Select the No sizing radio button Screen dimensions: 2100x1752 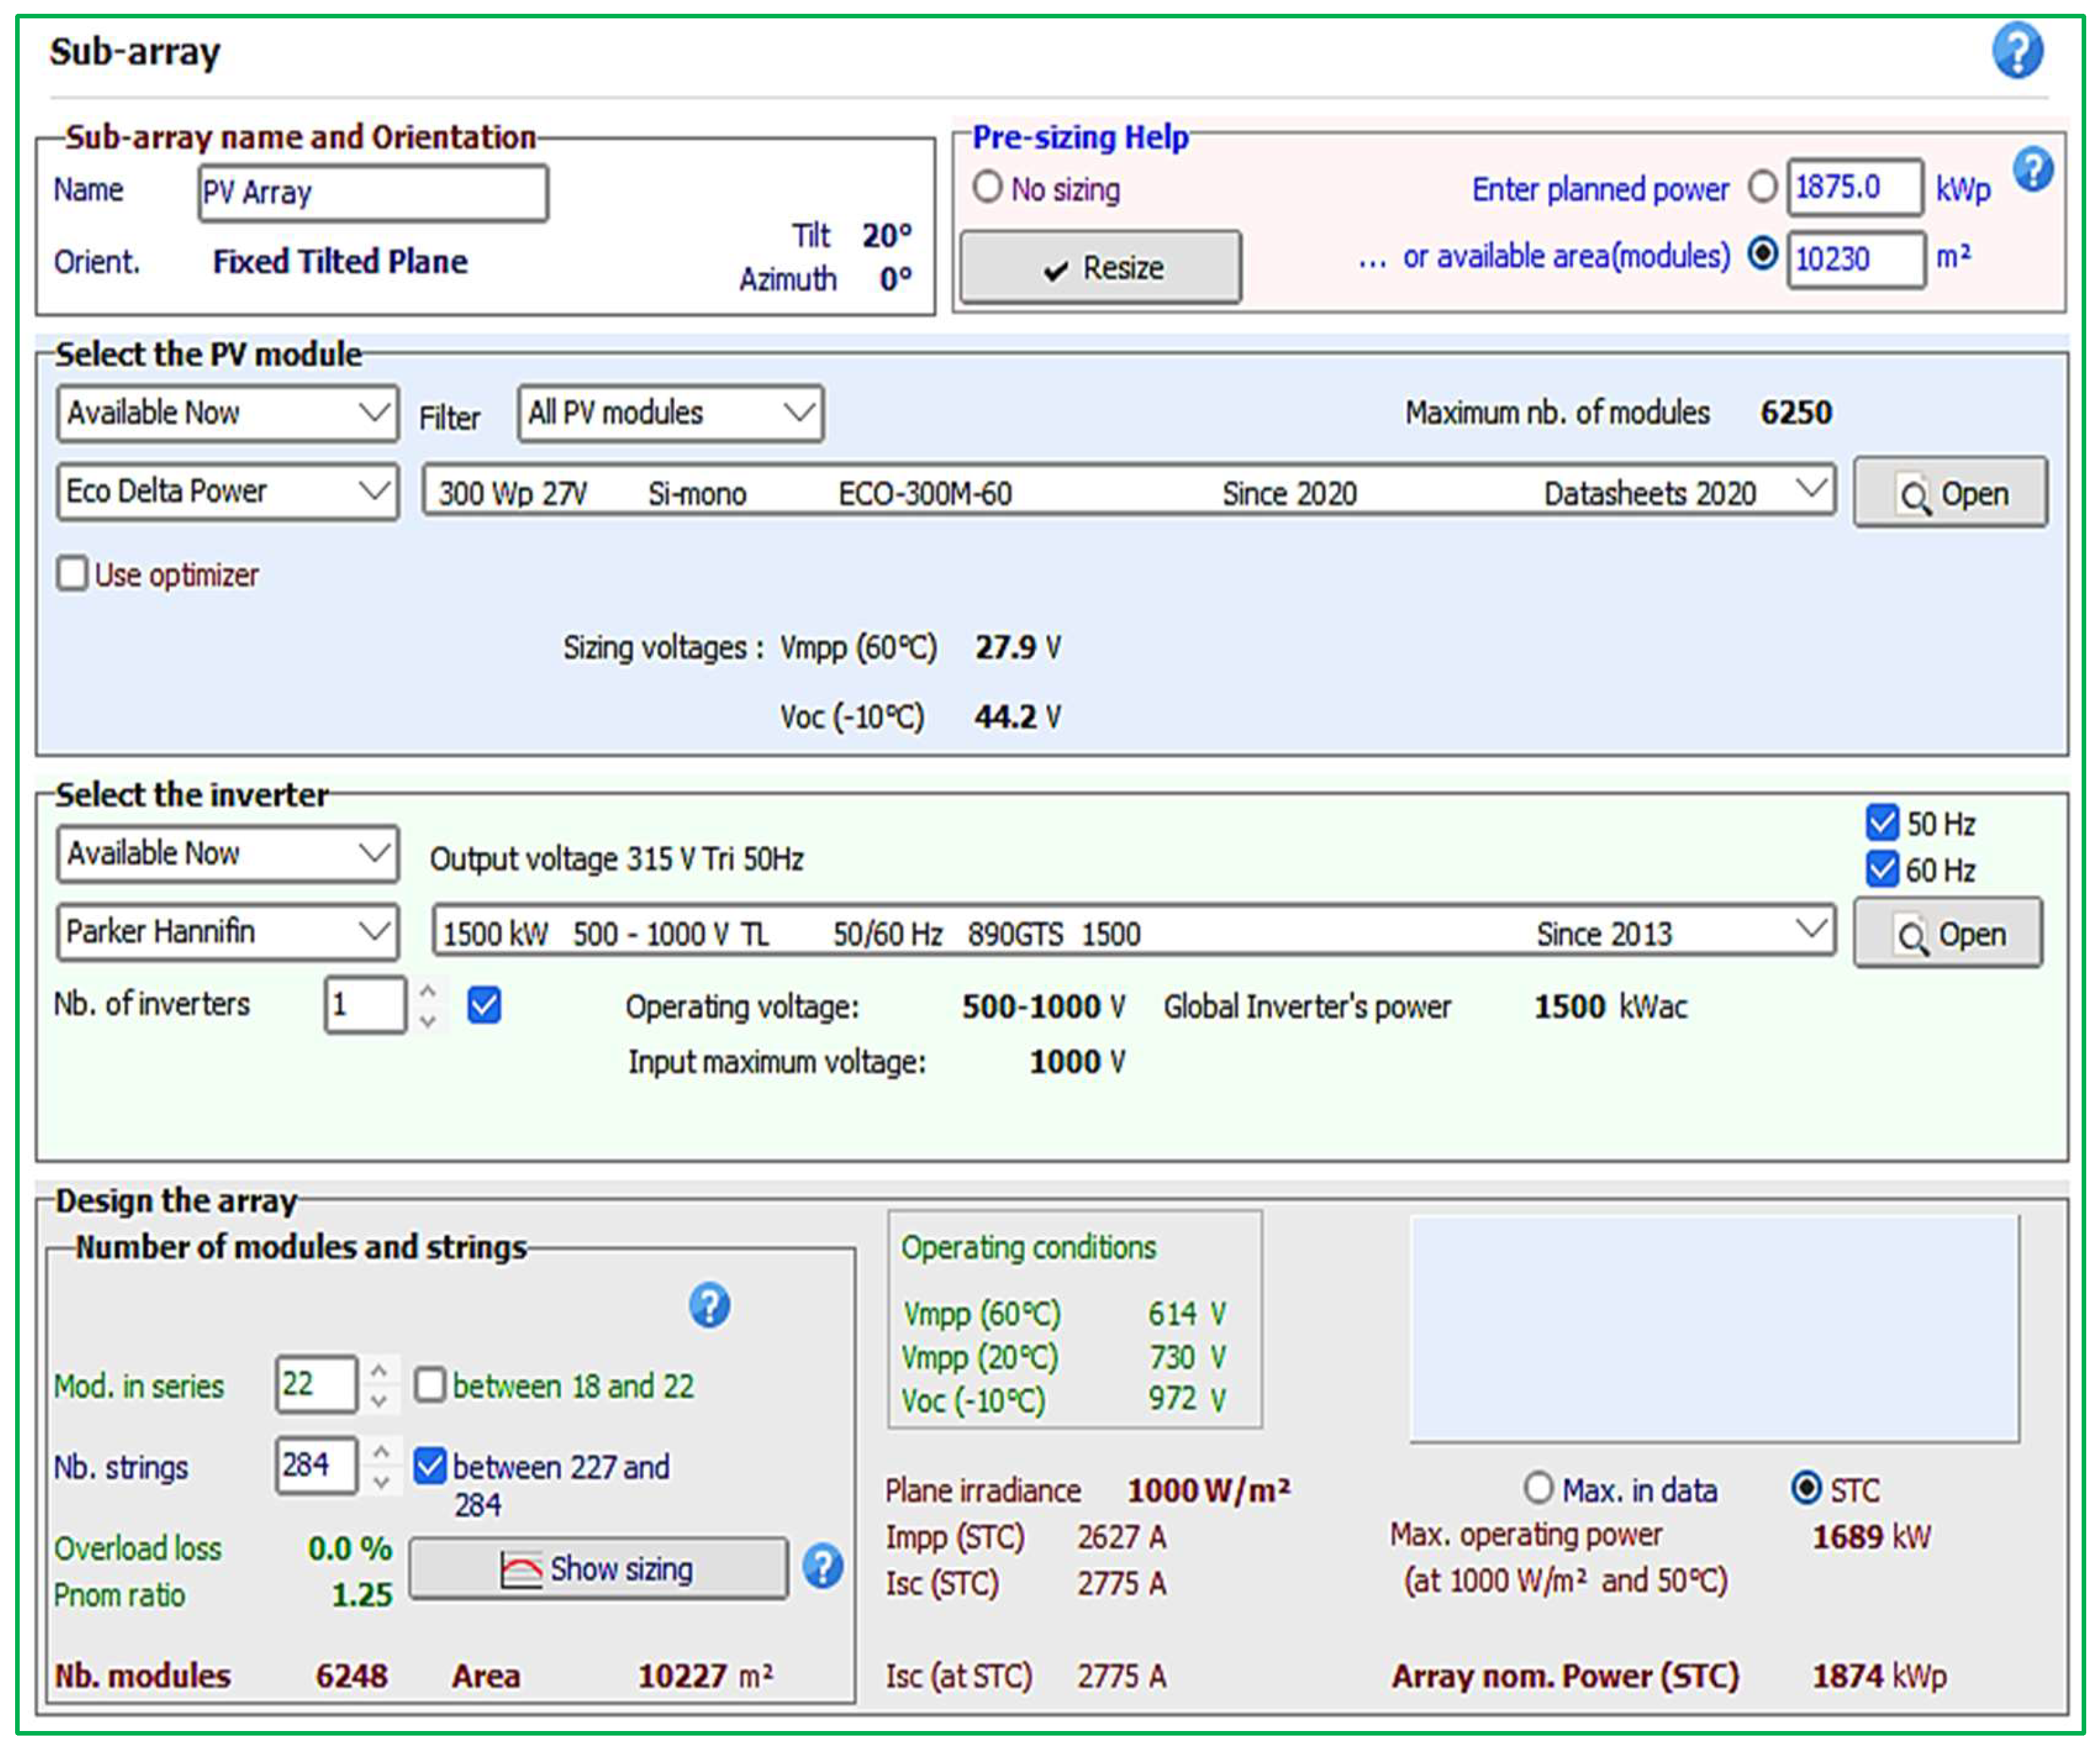coord(987,187)
